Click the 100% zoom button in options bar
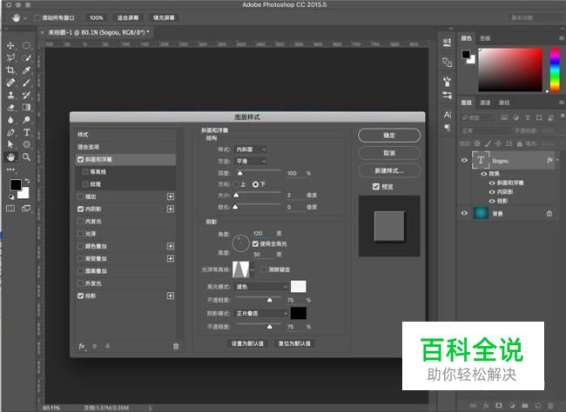The height and width of the screenshot is (412, 566). 96,17
